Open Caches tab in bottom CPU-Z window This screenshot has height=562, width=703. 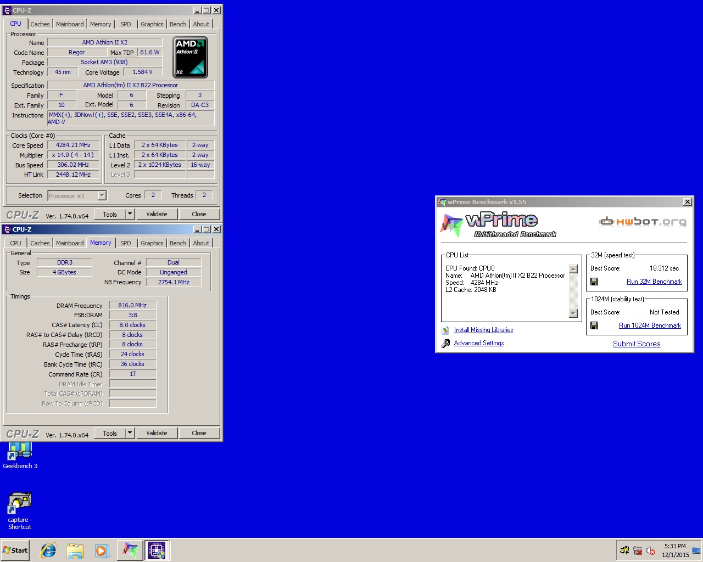[40, 243]
